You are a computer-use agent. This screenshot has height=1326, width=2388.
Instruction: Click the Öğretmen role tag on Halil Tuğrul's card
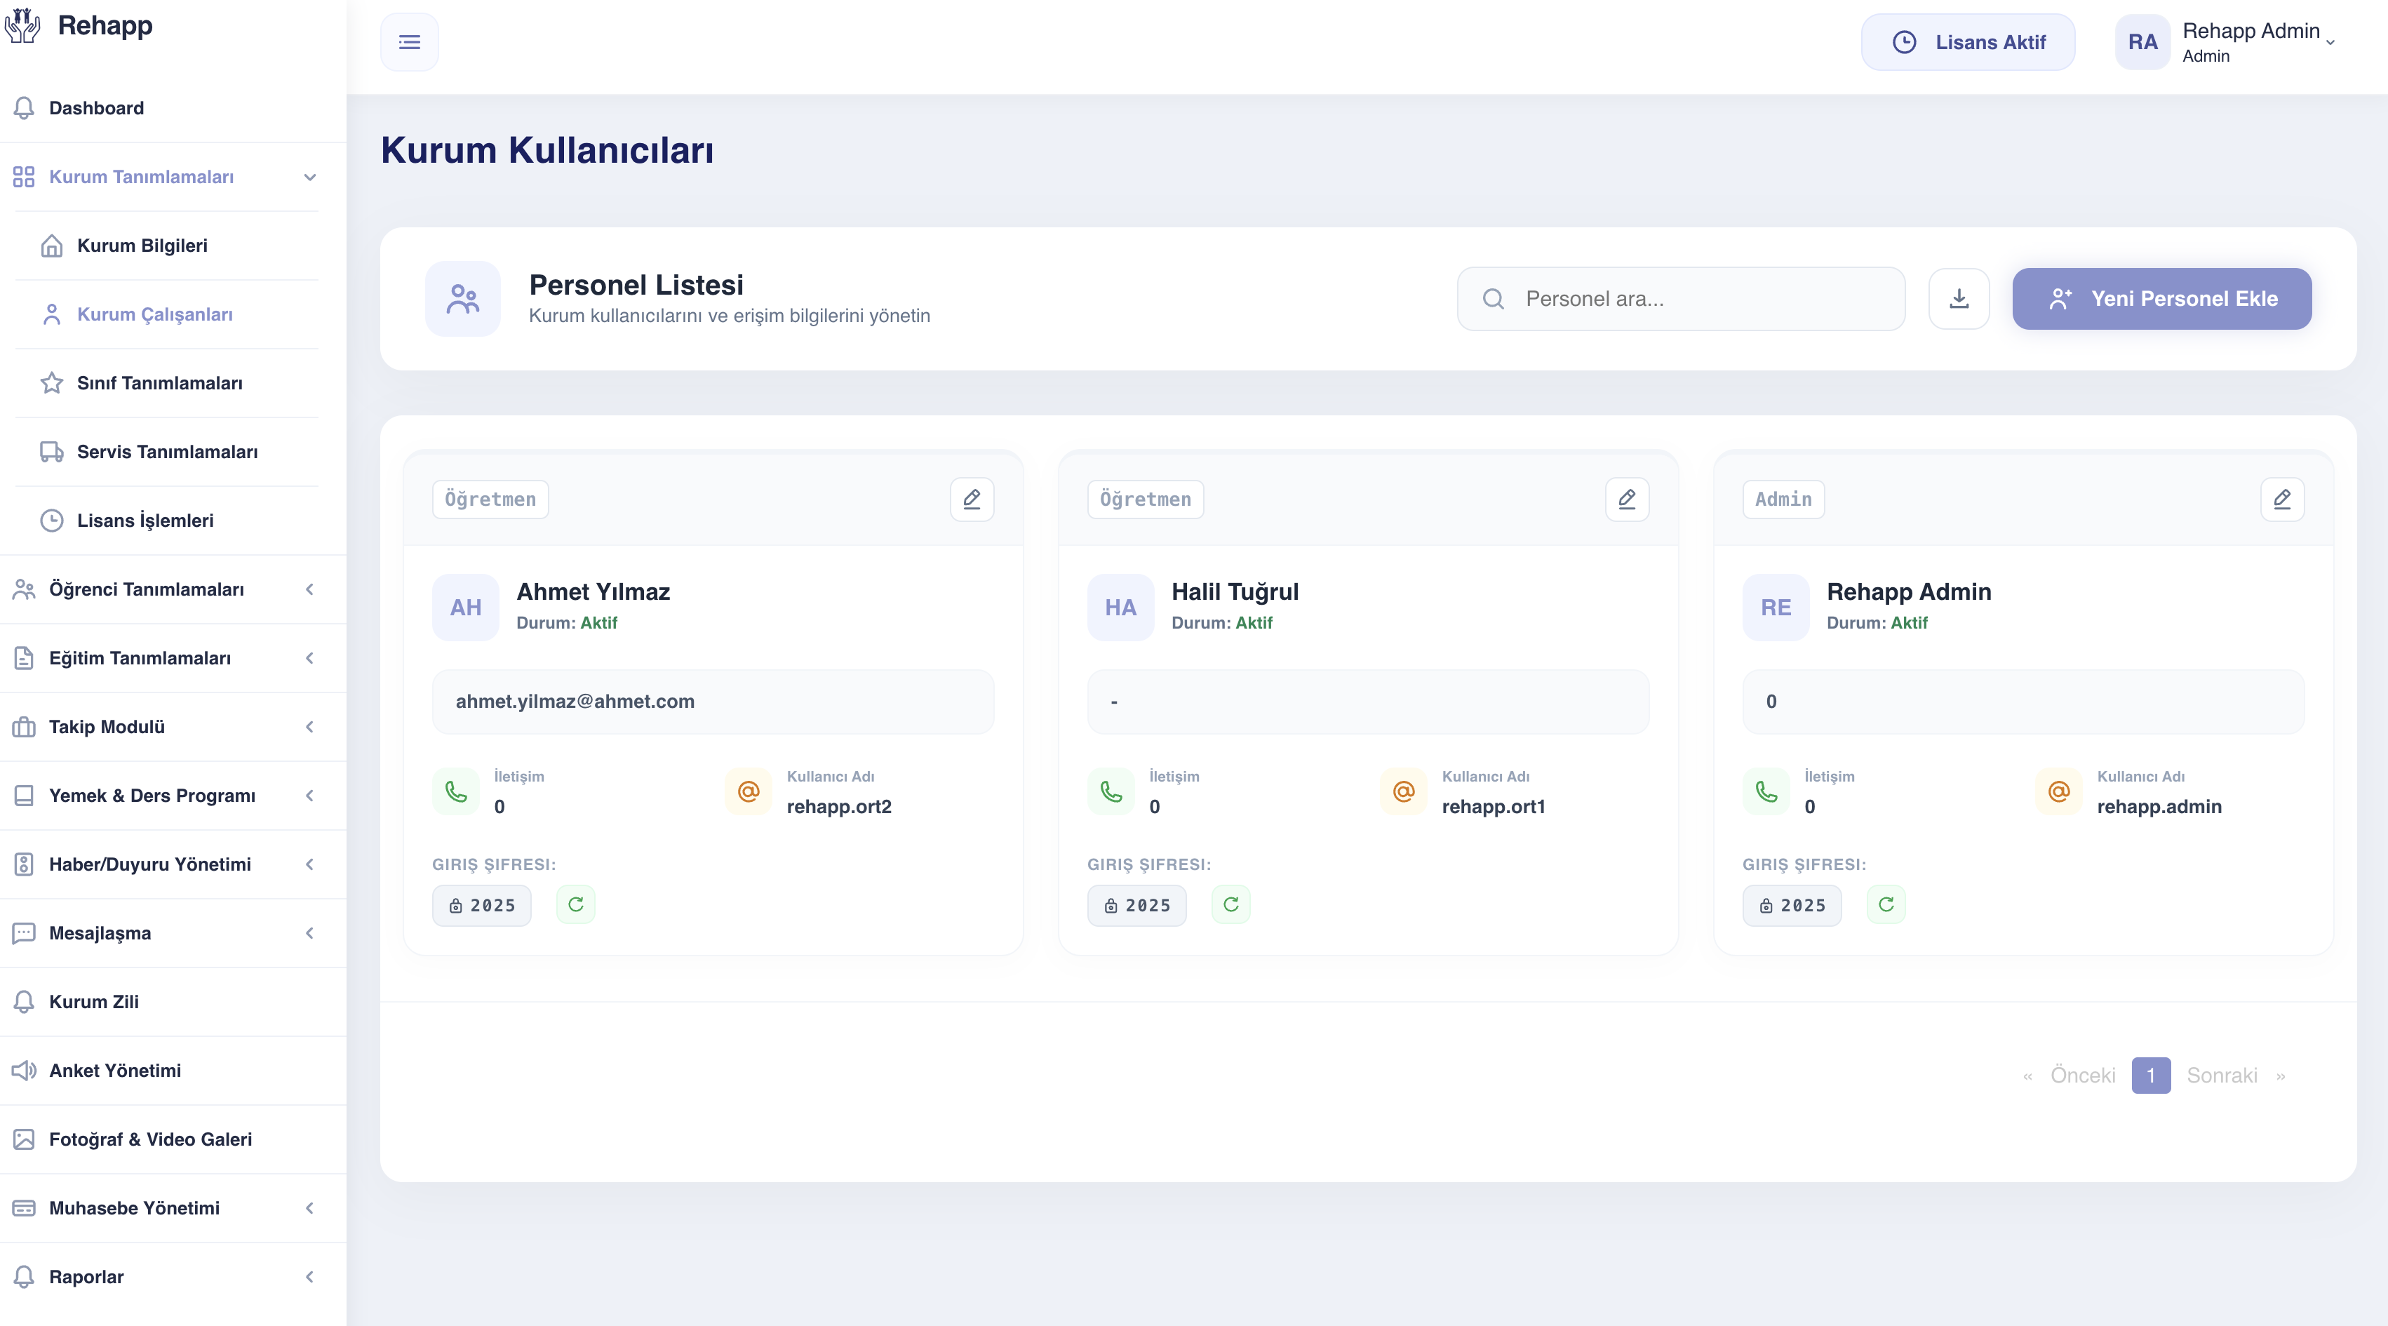[x=1145, y=499]
